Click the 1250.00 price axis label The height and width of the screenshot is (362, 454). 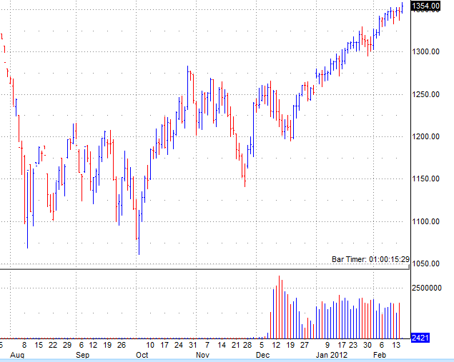(426, 94)
